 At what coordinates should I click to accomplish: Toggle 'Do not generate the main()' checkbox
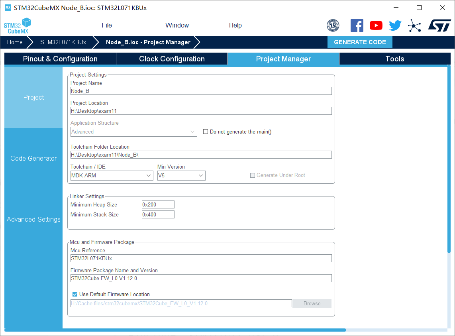206,132
